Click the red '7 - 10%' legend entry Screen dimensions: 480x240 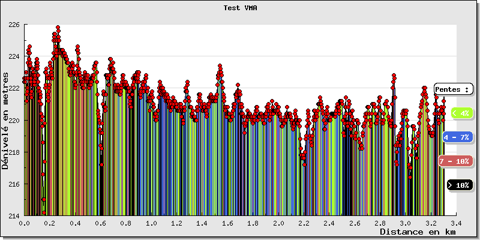coord(454,161)
